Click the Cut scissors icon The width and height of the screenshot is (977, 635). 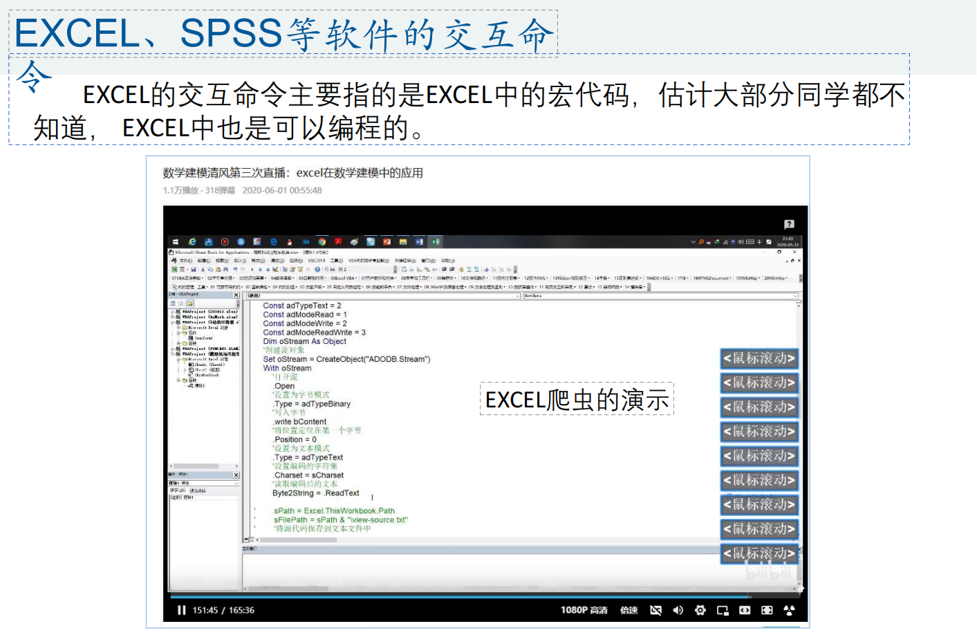[x=203, y=270]
